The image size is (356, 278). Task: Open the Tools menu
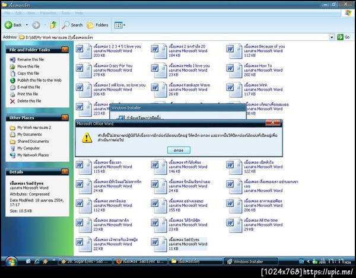[66, 13]
